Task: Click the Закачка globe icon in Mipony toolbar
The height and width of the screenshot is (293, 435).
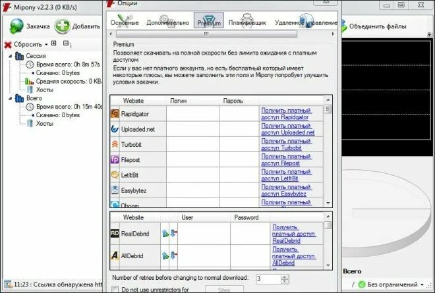Action: pos(16,26)
